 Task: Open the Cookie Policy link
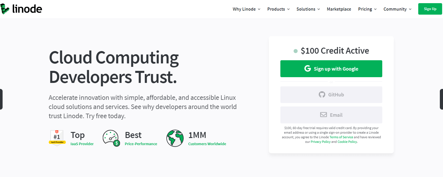pos(347,141)
